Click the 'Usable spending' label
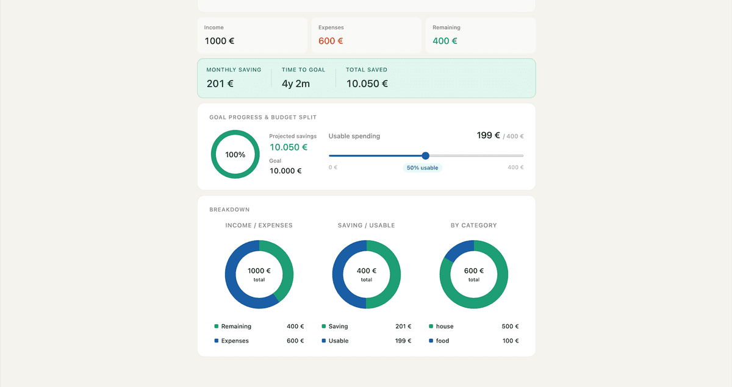 click(354, 136)
